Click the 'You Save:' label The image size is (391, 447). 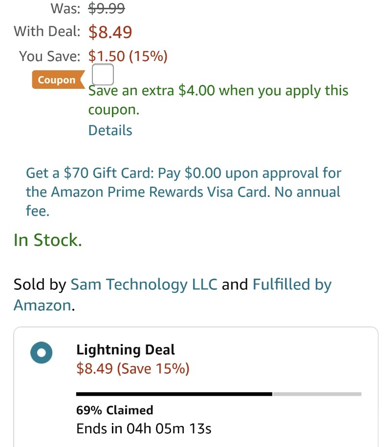[x=50, y=56]
